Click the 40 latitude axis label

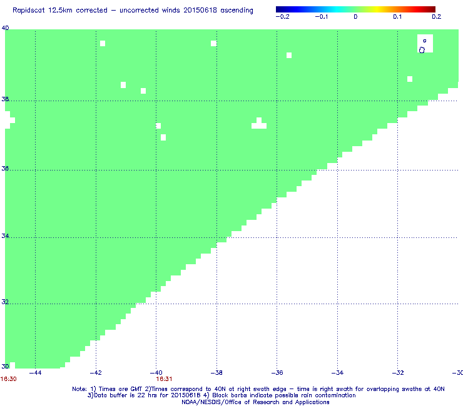[5, 28]
